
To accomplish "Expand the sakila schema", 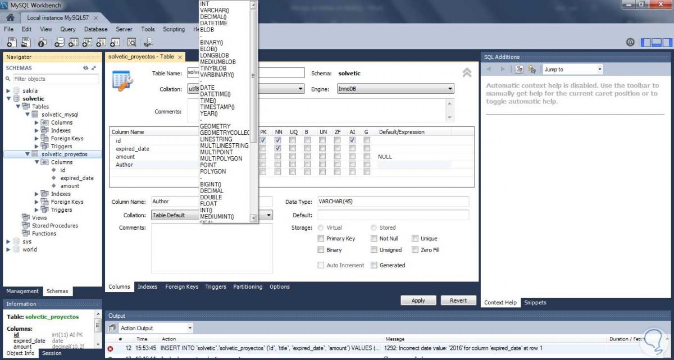I will 8,90.
